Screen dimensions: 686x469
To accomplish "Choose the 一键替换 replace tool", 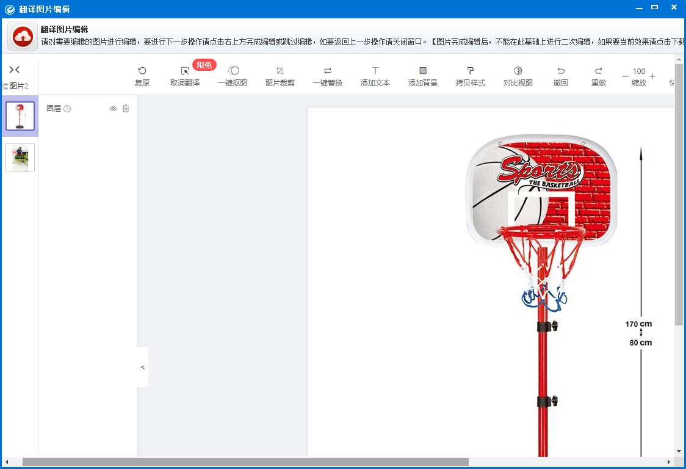I will pyautogui.click(x=328, y=76).
